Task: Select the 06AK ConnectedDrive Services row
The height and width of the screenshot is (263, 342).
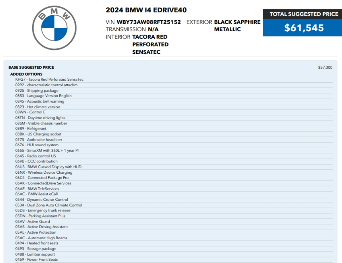Action: [x=174, y=183]
